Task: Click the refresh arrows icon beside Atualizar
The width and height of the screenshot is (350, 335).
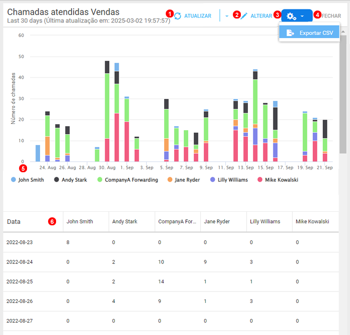Action: tap(177, 16)
